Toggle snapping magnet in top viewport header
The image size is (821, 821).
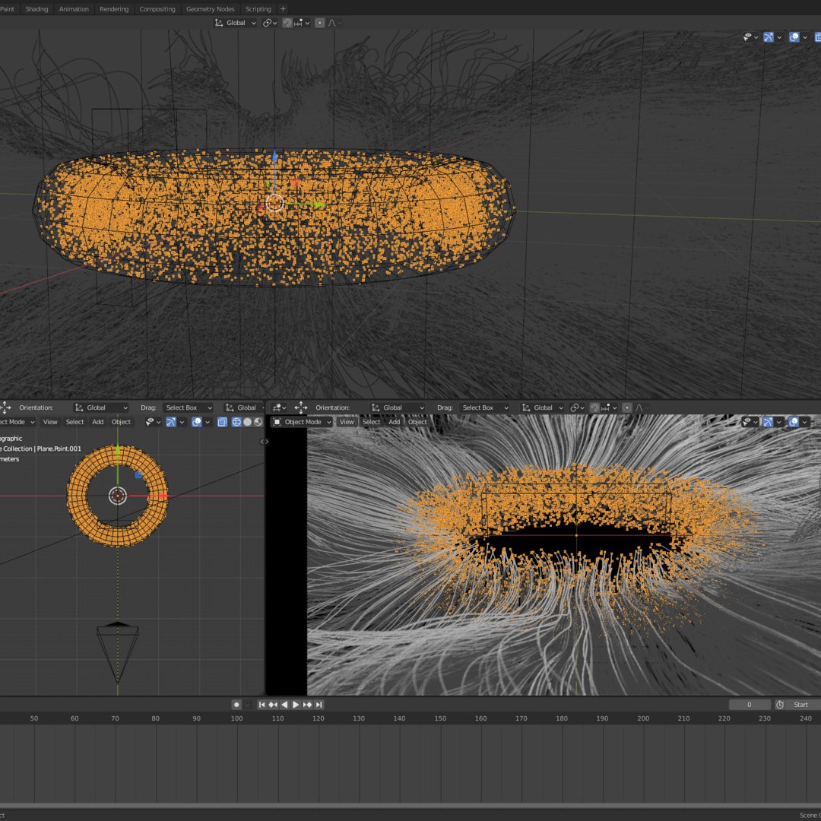pyautogui.click(x=287, y=23)
